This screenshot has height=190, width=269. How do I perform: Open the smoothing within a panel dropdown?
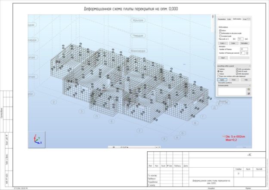click(x=234, y=66)
